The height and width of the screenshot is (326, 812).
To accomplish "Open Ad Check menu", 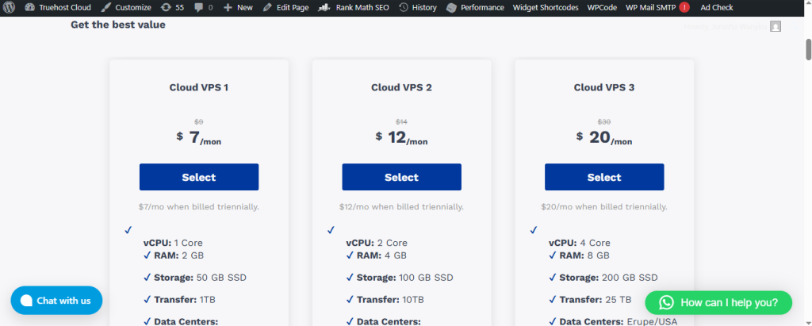I will [x=717, y=8].
